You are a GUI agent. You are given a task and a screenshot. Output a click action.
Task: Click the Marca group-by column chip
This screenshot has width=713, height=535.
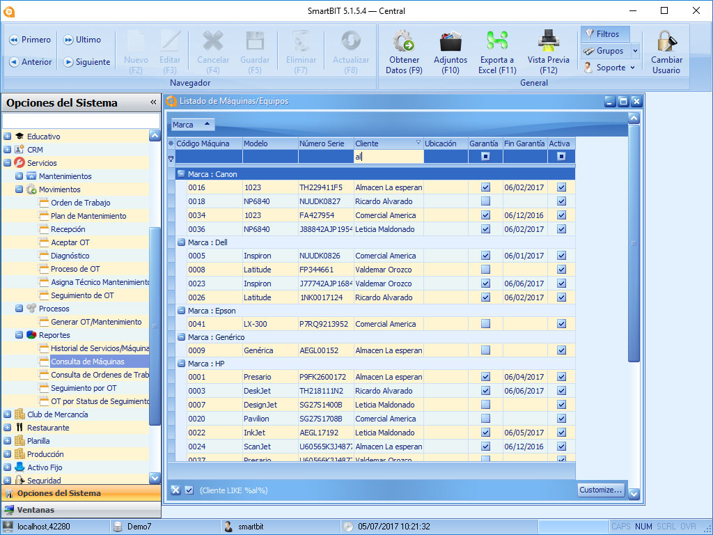click(193, 124)
